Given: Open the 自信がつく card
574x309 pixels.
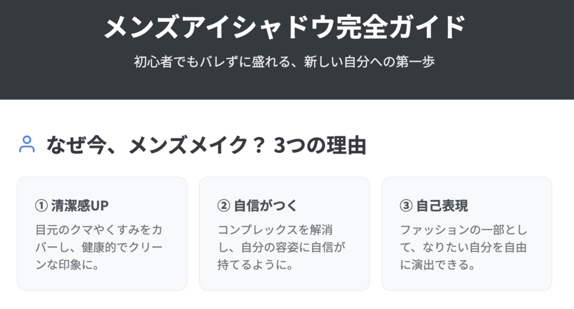Looking at the screenshot, I should tap(284, 233).
